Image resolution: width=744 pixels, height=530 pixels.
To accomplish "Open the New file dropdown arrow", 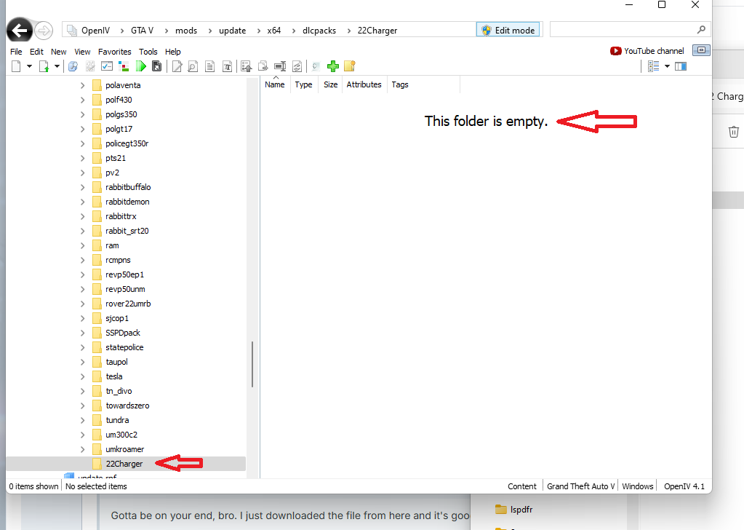I will 29,66.
